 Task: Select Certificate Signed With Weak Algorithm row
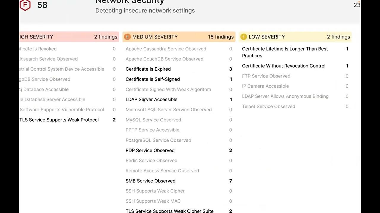(x=179, y=89)
